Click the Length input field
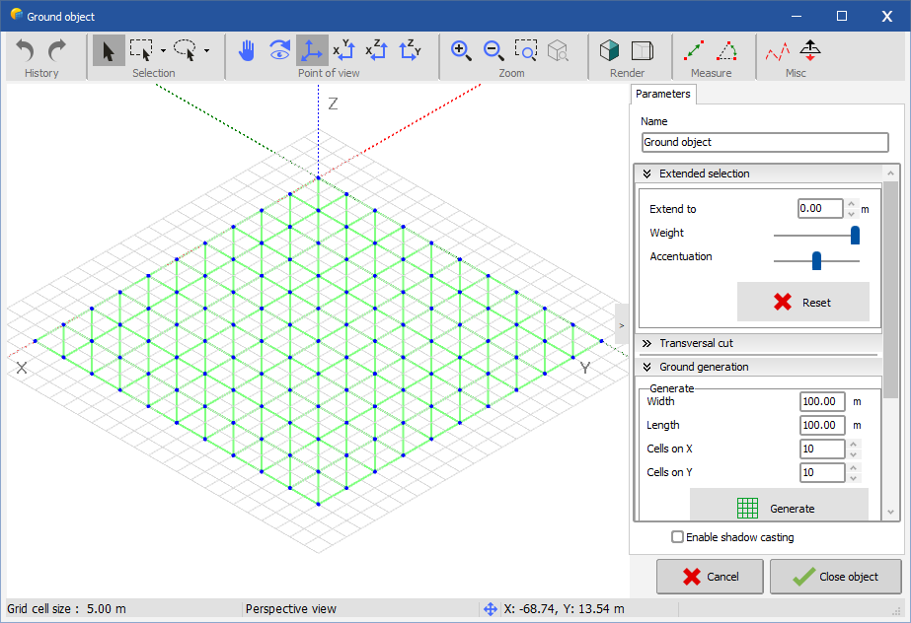911x623 pixels. coord(822,425)
